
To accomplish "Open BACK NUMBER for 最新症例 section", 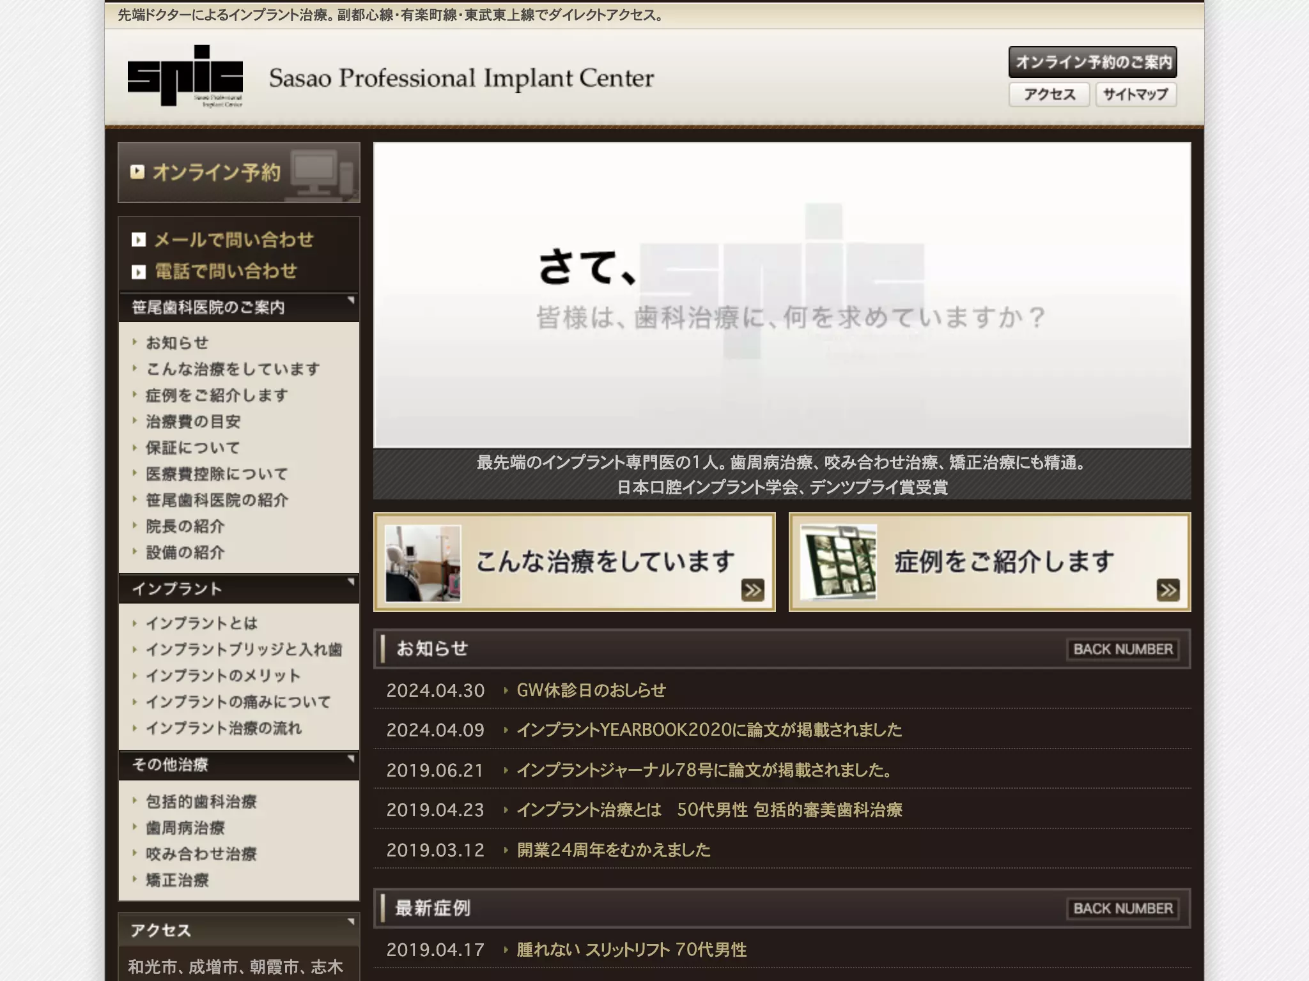I will point(1123,908).
